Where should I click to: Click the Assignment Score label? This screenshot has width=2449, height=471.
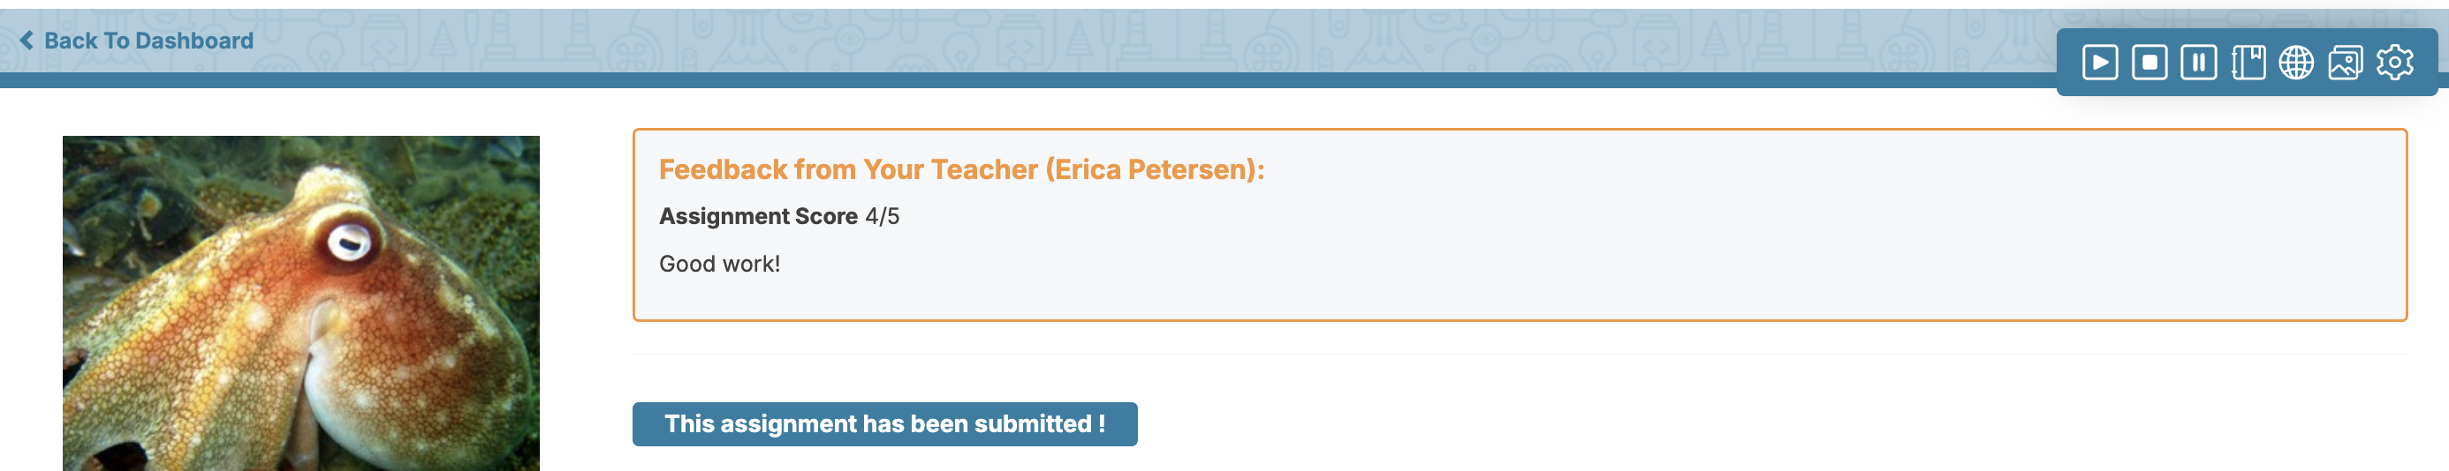tap(759, 216)
